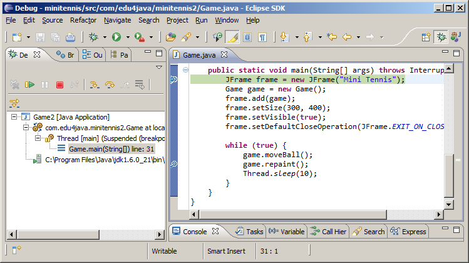Collapse Thread [main] tree node
Viewport: 469px width, 263px height.
pos(38,138)
